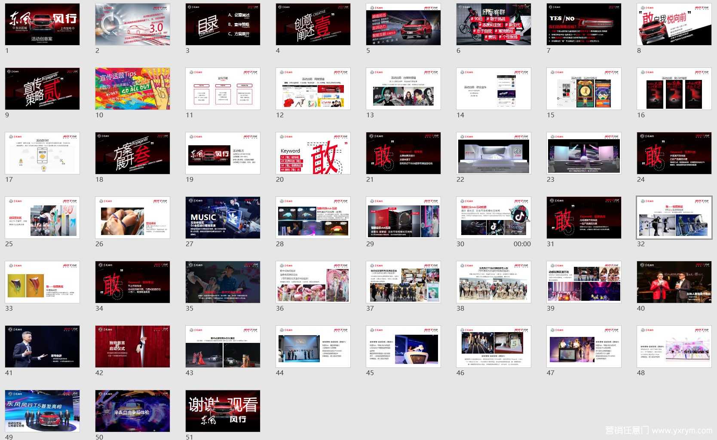Select slide 47 thumbnail

tap(584, 346)
